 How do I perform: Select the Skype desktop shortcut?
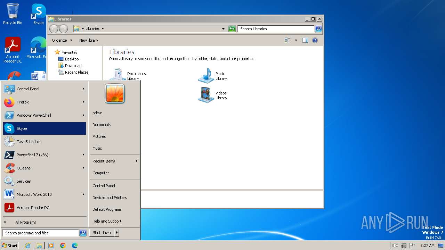(39, 14)
